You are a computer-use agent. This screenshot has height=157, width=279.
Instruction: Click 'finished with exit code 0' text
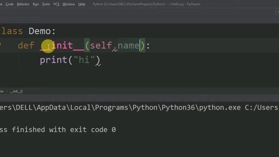click(64, 130)
